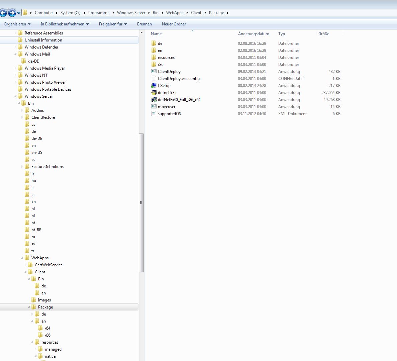Select the CSetup application icon
This screenshot has height=361, width=397.
pyautogui.click(x=154, y=86)
